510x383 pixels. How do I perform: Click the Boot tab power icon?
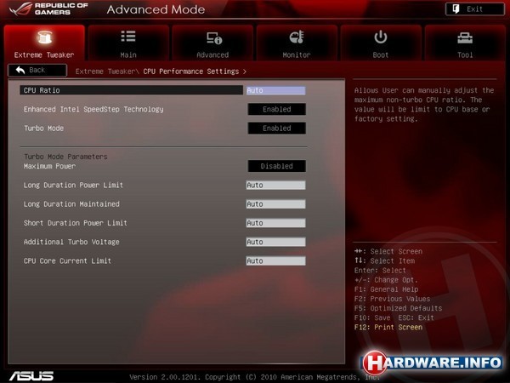pos(381,37)
